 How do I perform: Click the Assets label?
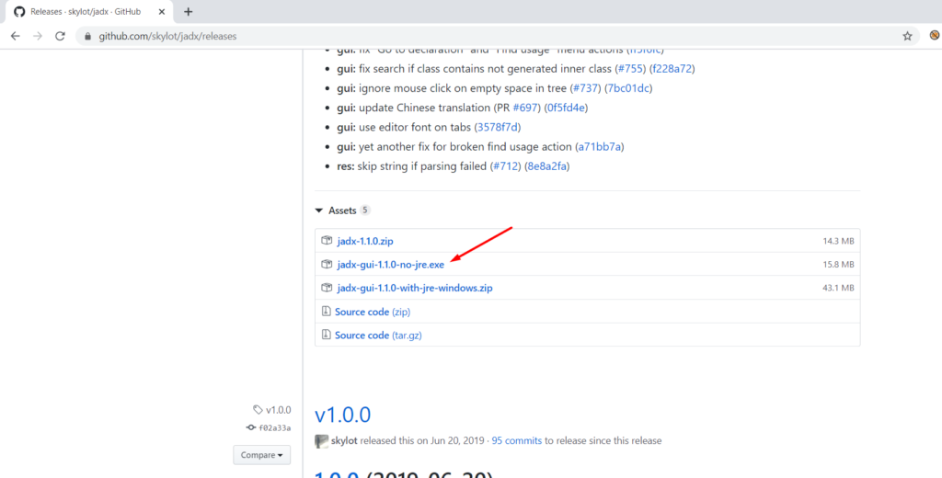[x=342, y=211]
